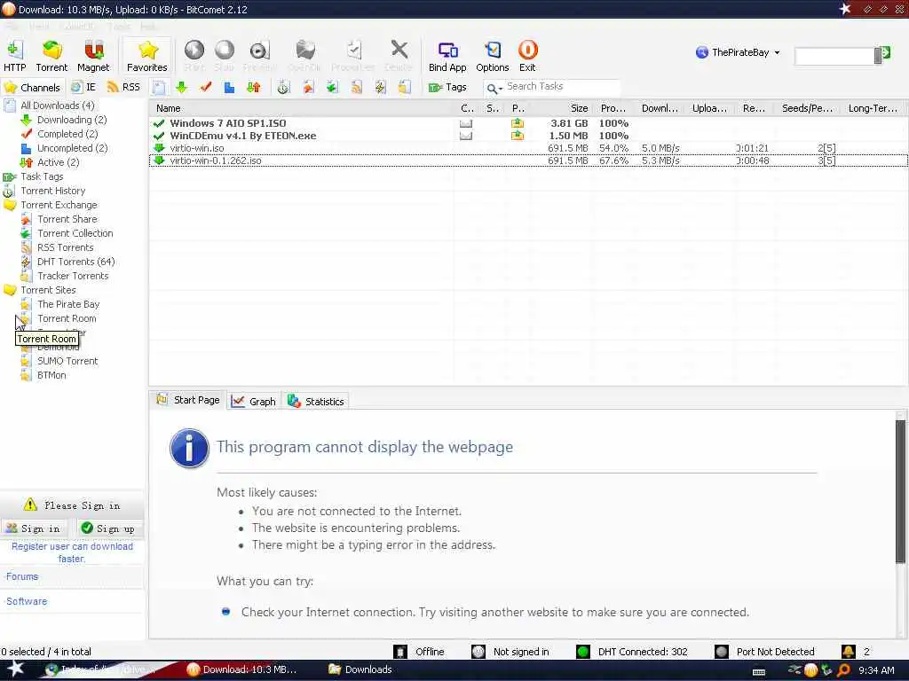Click the green DHT Connected indicator

click(x=582, y=652)
